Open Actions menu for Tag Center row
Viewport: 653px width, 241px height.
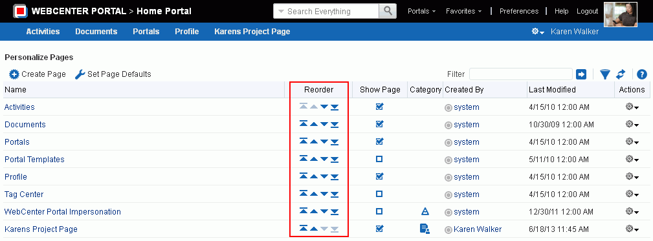coord(632,194)
